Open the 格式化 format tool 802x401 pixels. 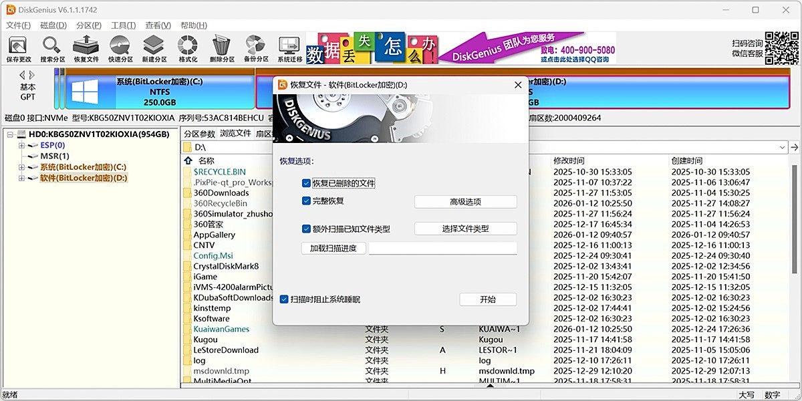click(x=187, y=47)
